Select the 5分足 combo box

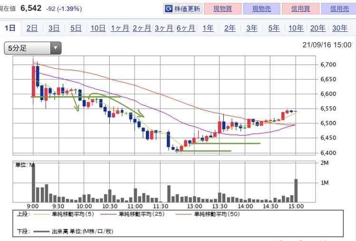33,48
